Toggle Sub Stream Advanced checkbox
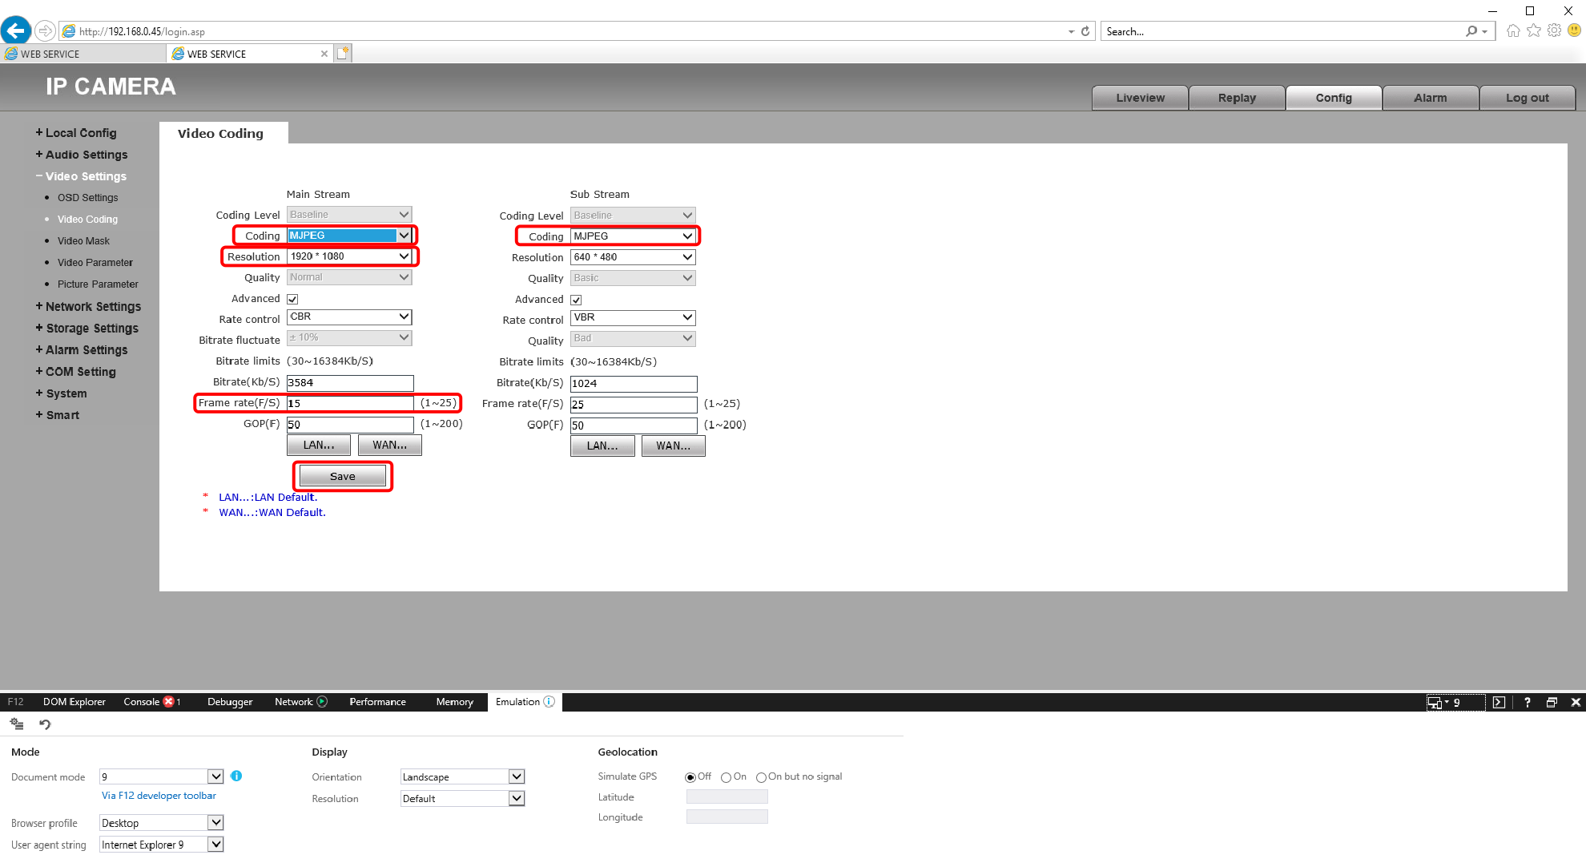The image size is (1586, 855). pyautogui.click(x=576, y=300)
